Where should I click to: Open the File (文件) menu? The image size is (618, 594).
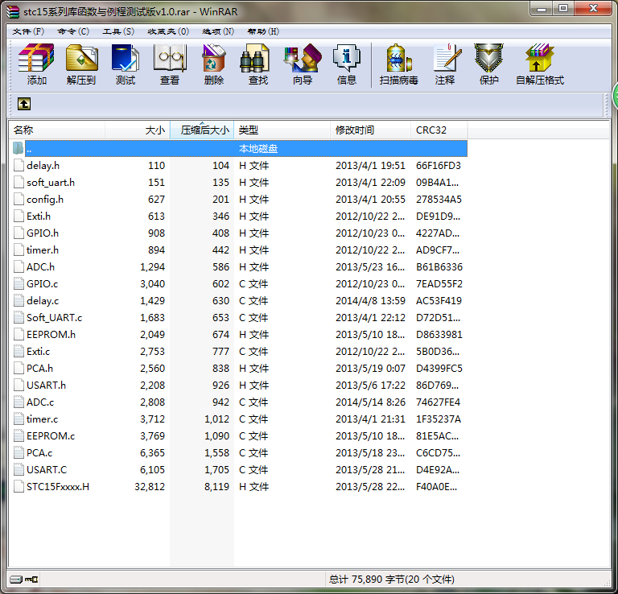coord(28,31)
